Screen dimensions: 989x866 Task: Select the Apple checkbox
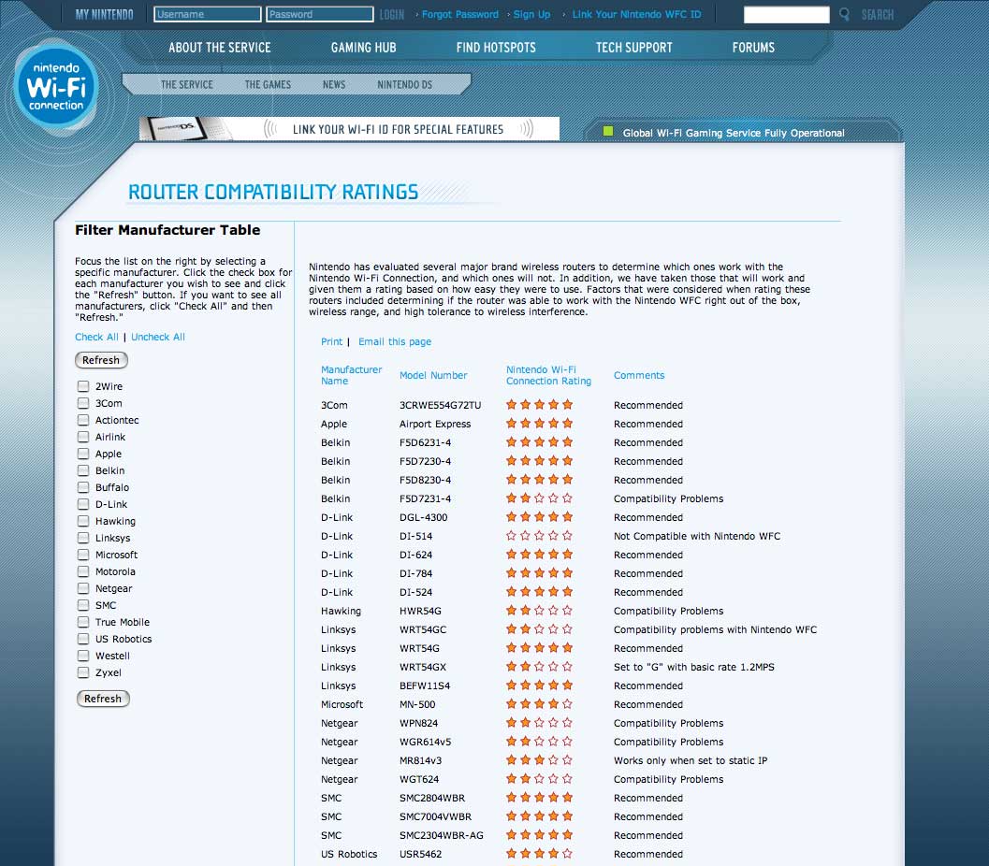pos(83,454)
